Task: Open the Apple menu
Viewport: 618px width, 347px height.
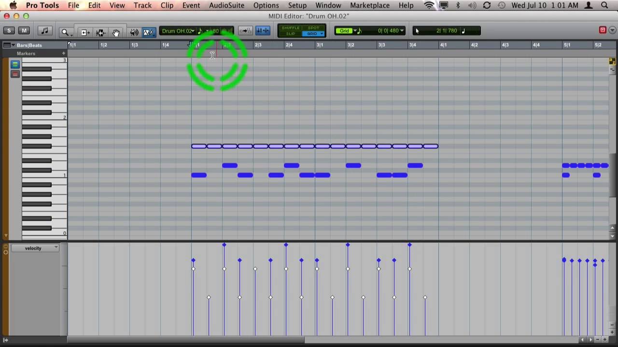Action: click(x=14, y=5)
